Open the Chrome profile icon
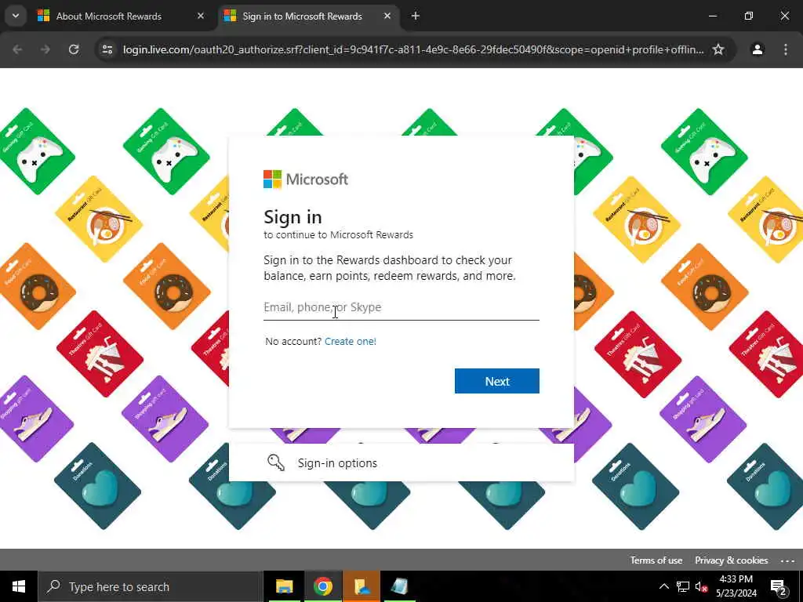The image size is (803, 602). click(758, 49)
